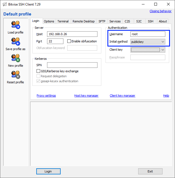Open the Client key dropdown
The image size is (175, 178).
pyautogui.click(x=148, y=50)
